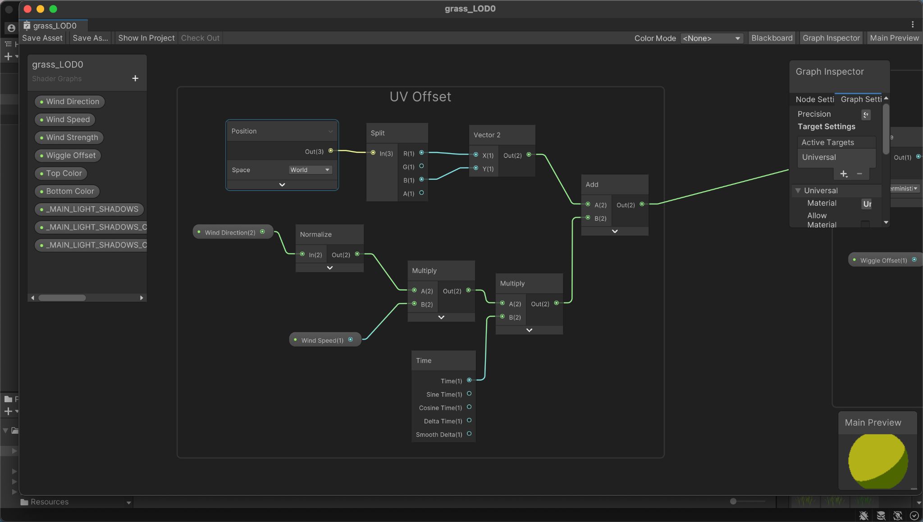Click the auto-generate lighting status icon
Viewport: 923px width, 522px height.
898,515
